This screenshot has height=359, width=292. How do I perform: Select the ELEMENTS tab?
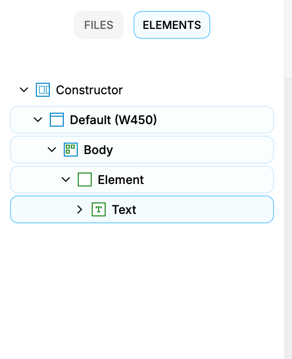point(172,25)
